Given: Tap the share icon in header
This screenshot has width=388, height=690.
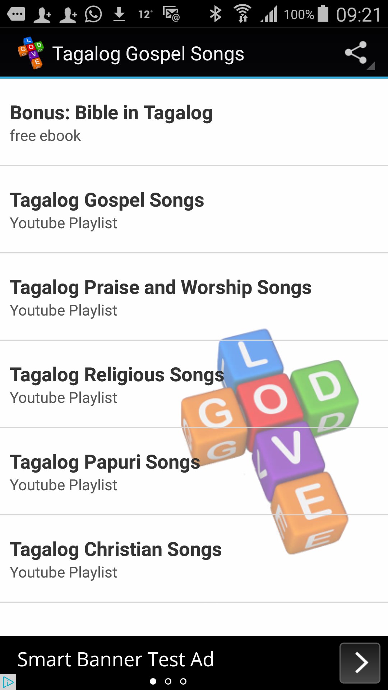Looking at the screenshot, I should coord(356,53).
